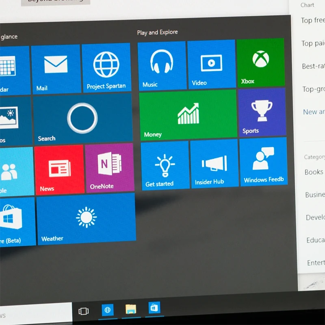325x325 pixels.
Task: Open the Calendar tile
Action: [x=15, y=70]
